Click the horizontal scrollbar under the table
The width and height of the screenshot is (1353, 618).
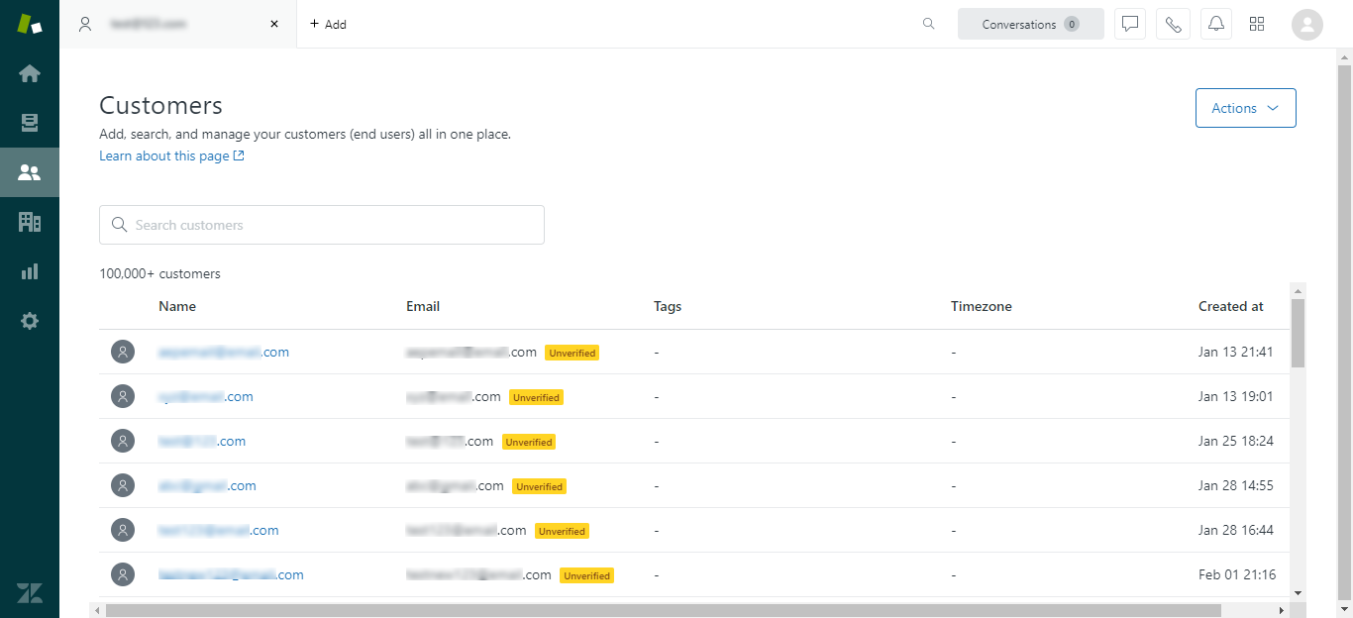click(x=664, y=610)
